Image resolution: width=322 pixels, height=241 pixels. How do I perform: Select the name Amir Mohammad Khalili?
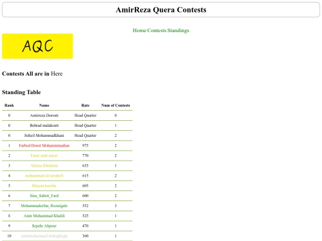coord(44,216)
